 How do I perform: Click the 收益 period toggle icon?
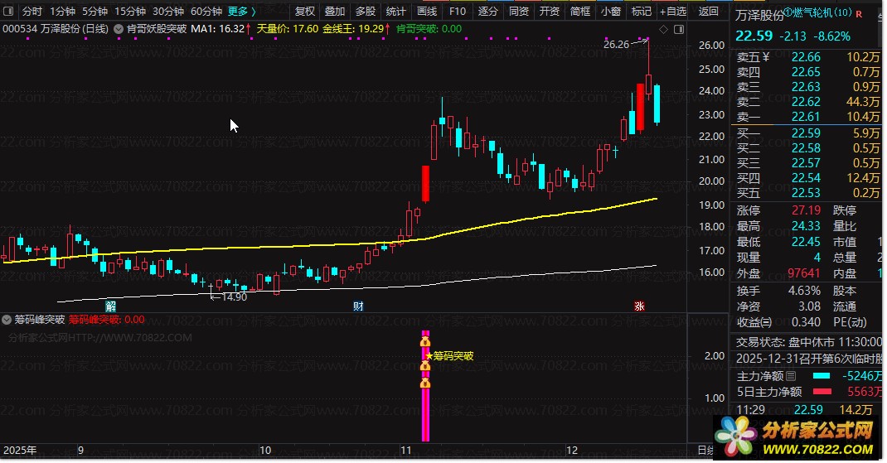[766, 322]
